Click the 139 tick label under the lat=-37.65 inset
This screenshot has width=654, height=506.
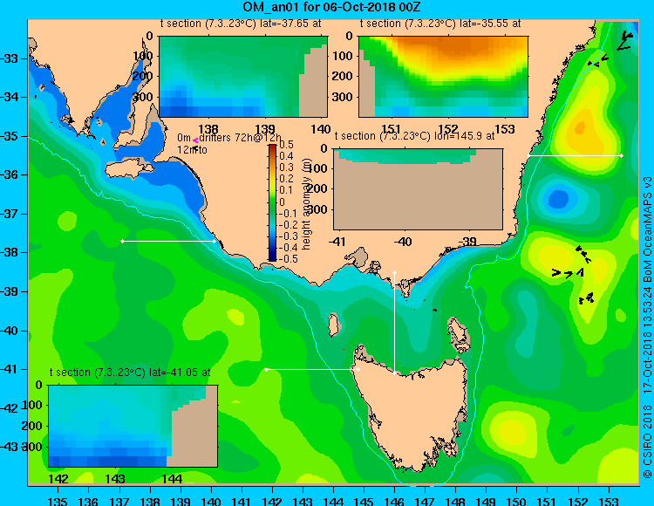pyautogui.click(x=265, y=129)
